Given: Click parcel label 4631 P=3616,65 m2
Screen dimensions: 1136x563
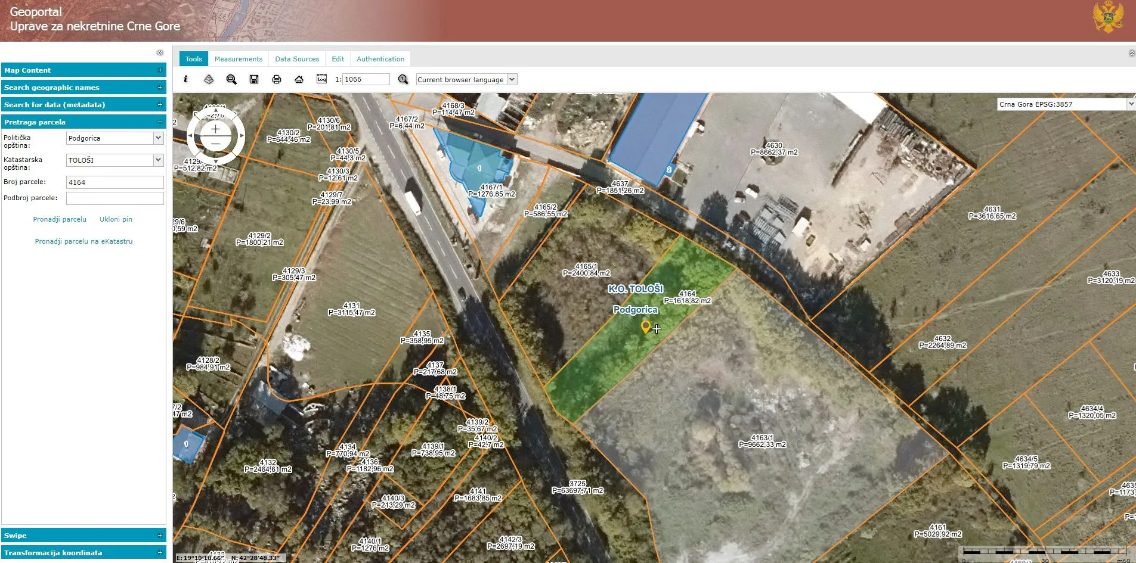Looking at the screenshot, I should (x=992, y=213).
